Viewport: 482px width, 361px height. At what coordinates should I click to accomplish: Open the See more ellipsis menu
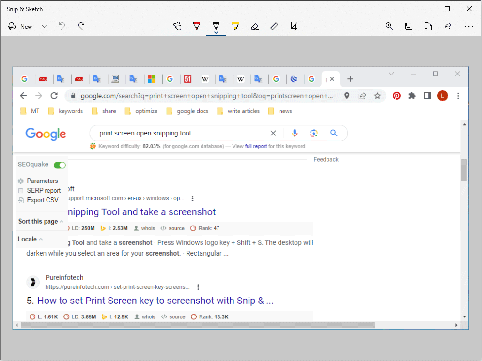pos(469,27)
